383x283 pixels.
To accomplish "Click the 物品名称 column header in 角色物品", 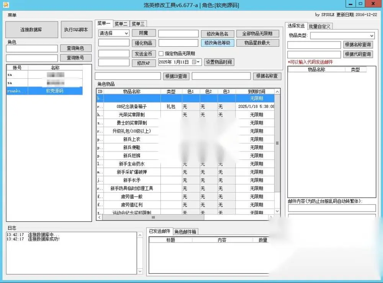I will pos(132,91).
